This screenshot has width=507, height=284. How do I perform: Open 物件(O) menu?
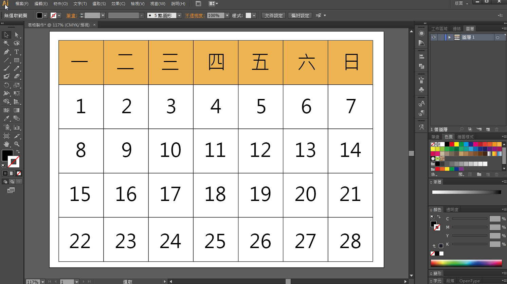[60, 4]
